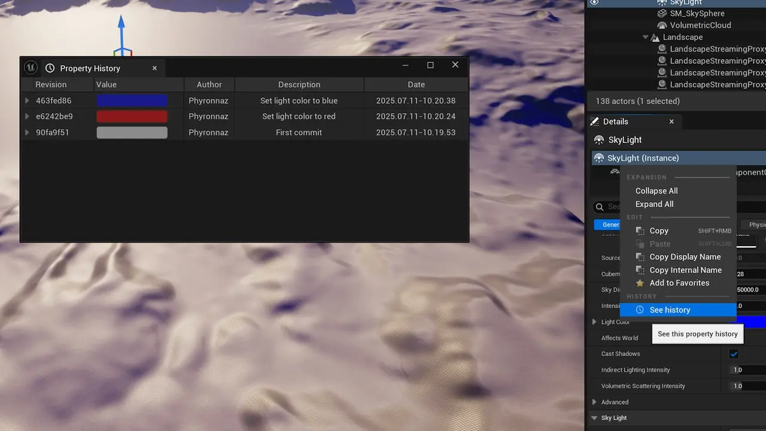Click the Indirect Lighting Intensity value field

[x=748, y=370]
